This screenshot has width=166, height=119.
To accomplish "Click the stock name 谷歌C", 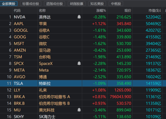I will tap(44, 37).
